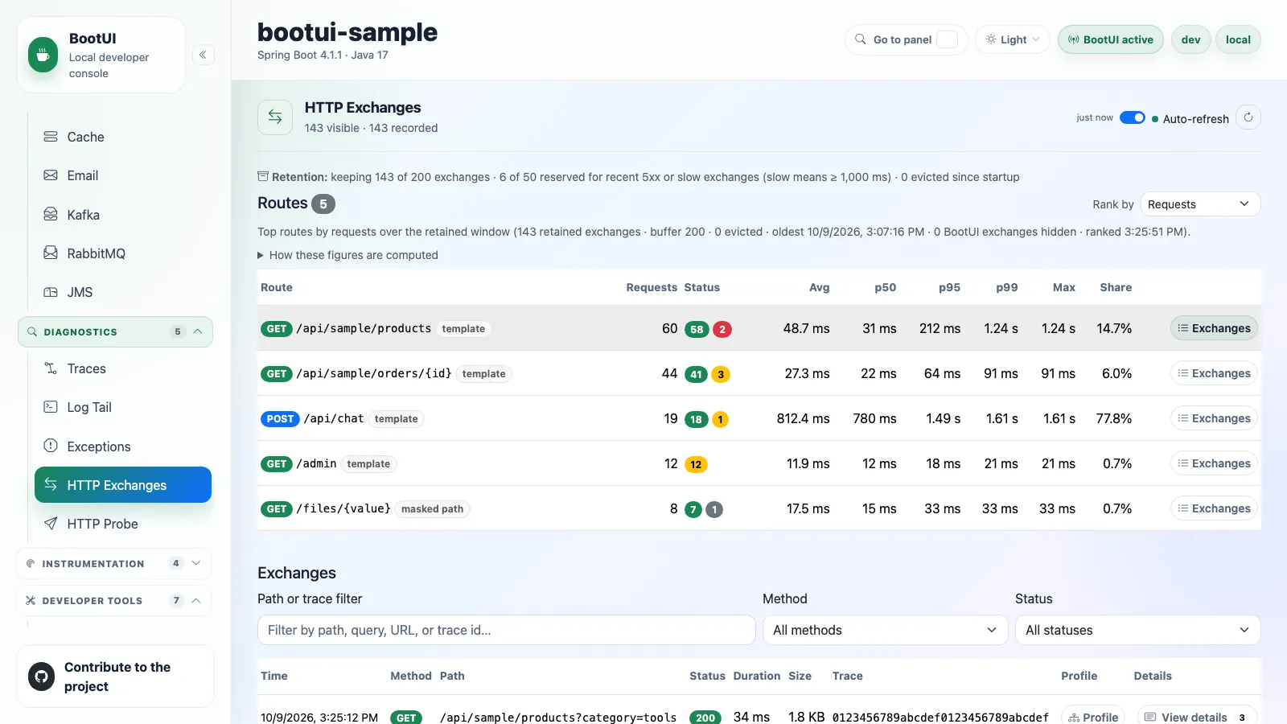1287x724 pixels.
Task: Click the Exceptions warning icon
Action: pos(51,446)
